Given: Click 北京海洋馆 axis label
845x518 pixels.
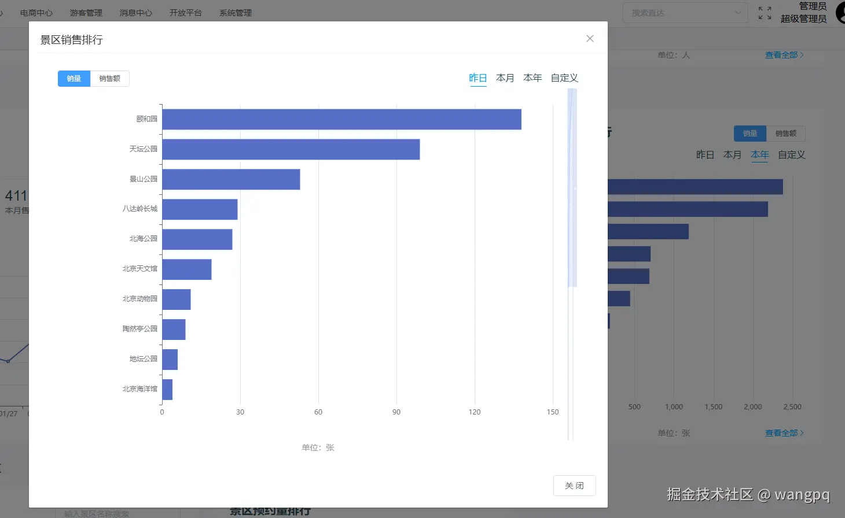Looking at the screenshot, I should click(140, 389).
